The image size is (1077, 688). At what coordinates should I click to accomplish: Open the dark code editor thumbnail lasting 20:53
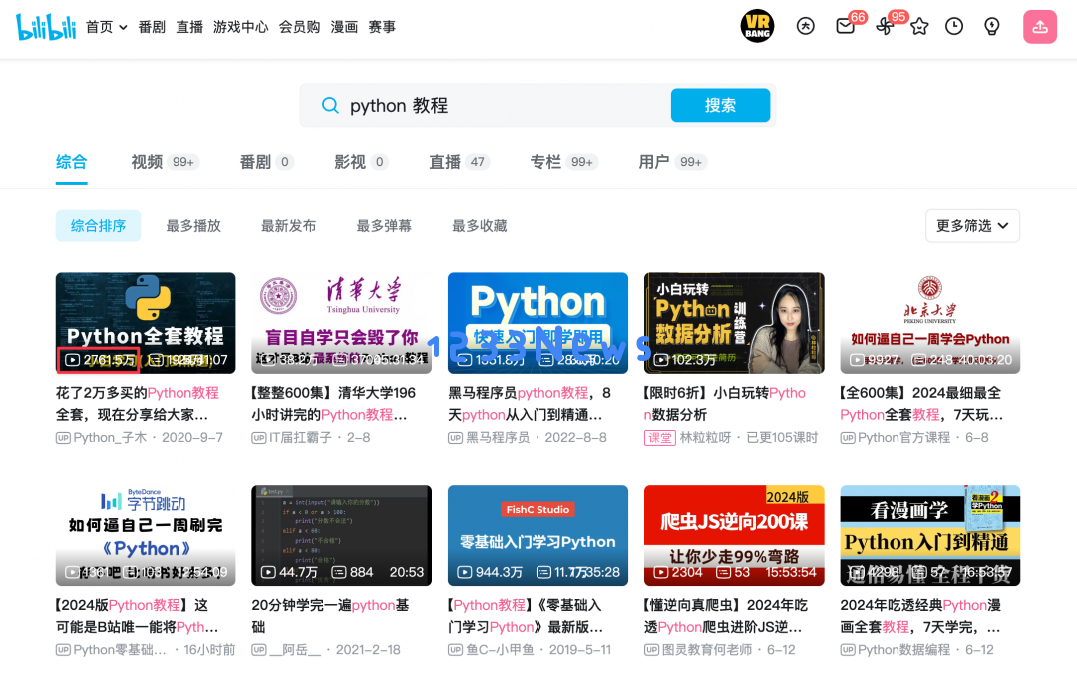pos(341,535)
